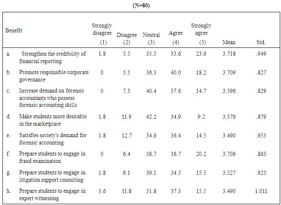Click the (N=80) table title
Screen dimensions: 281x205
coord(140,5)
